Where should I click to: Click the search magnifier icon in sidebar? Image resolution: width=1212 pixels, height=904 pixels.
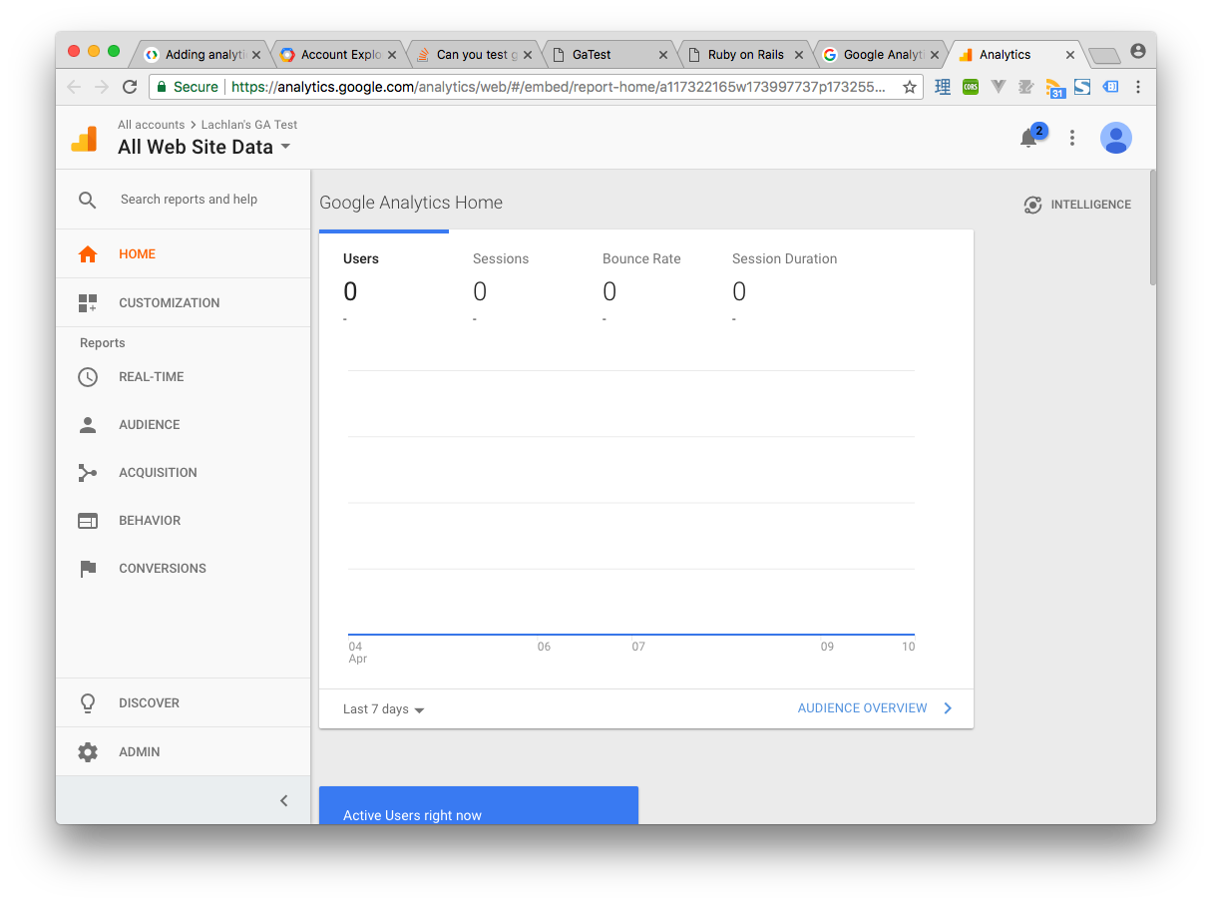[x=88, y=201]
